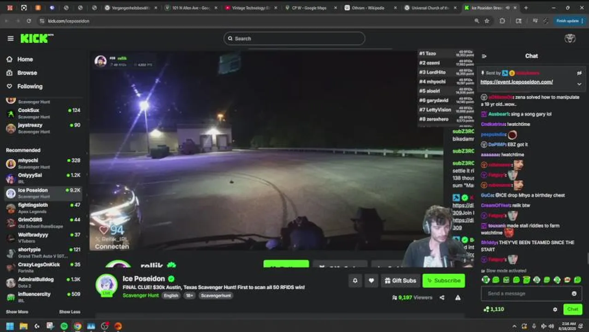Screen dimensions: 589x332
Task: Open the Windows Start menu
Action: pyautogui.click(x=10, y=326)
